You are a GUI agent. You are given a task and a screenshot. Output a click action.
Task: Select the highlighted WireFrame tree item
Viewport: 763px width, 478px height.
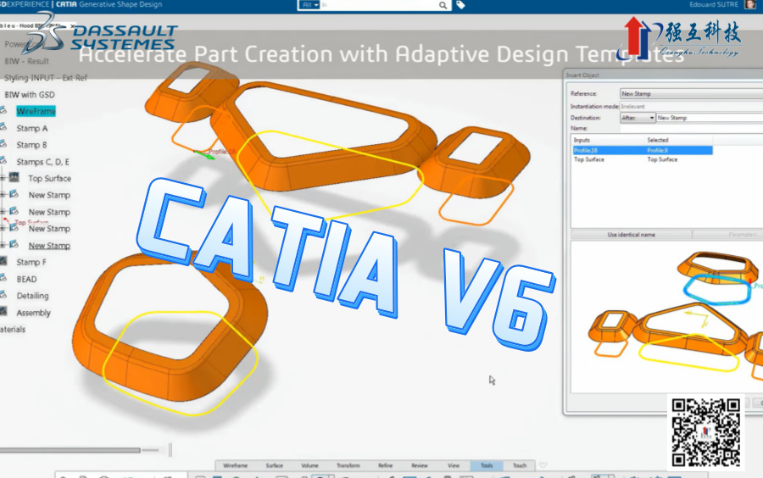36,111
